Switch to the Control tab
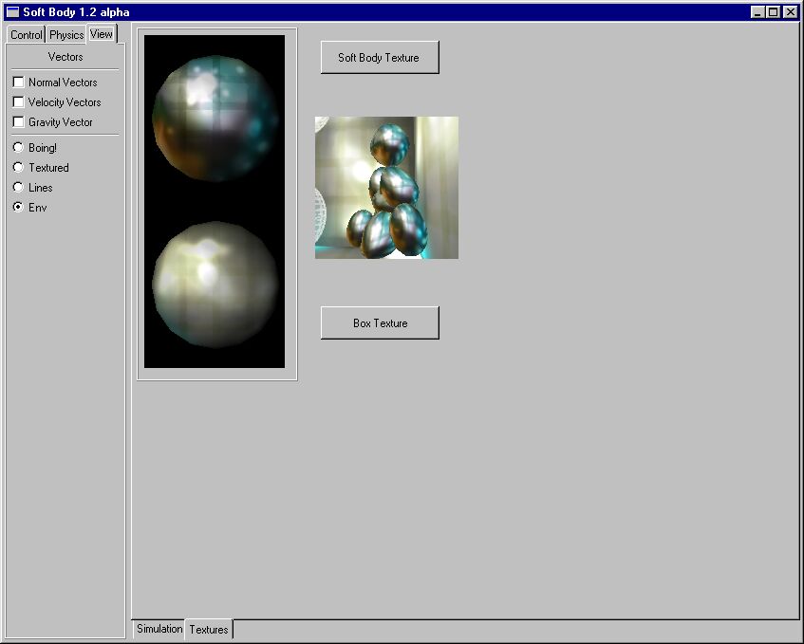804x644 pixels. pyautogui.click(x=26, y=35)
